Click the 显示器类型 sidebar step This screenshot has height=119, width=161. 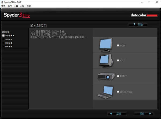click(10, 36)
